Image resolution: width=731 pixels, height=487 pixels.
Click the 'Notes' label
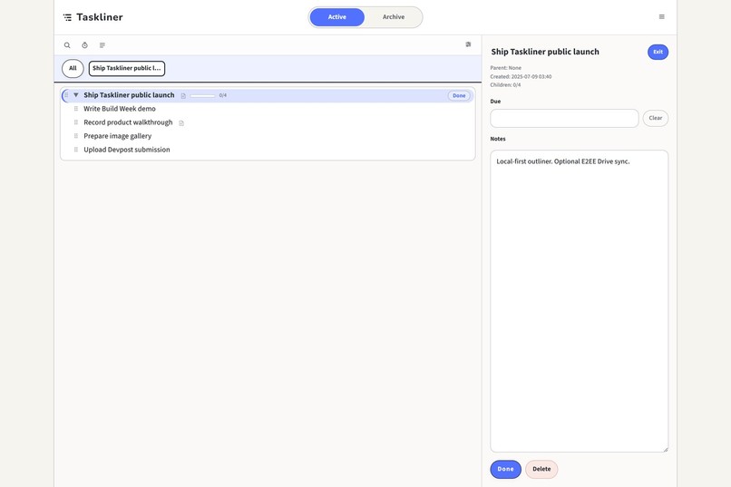[498, 139]
